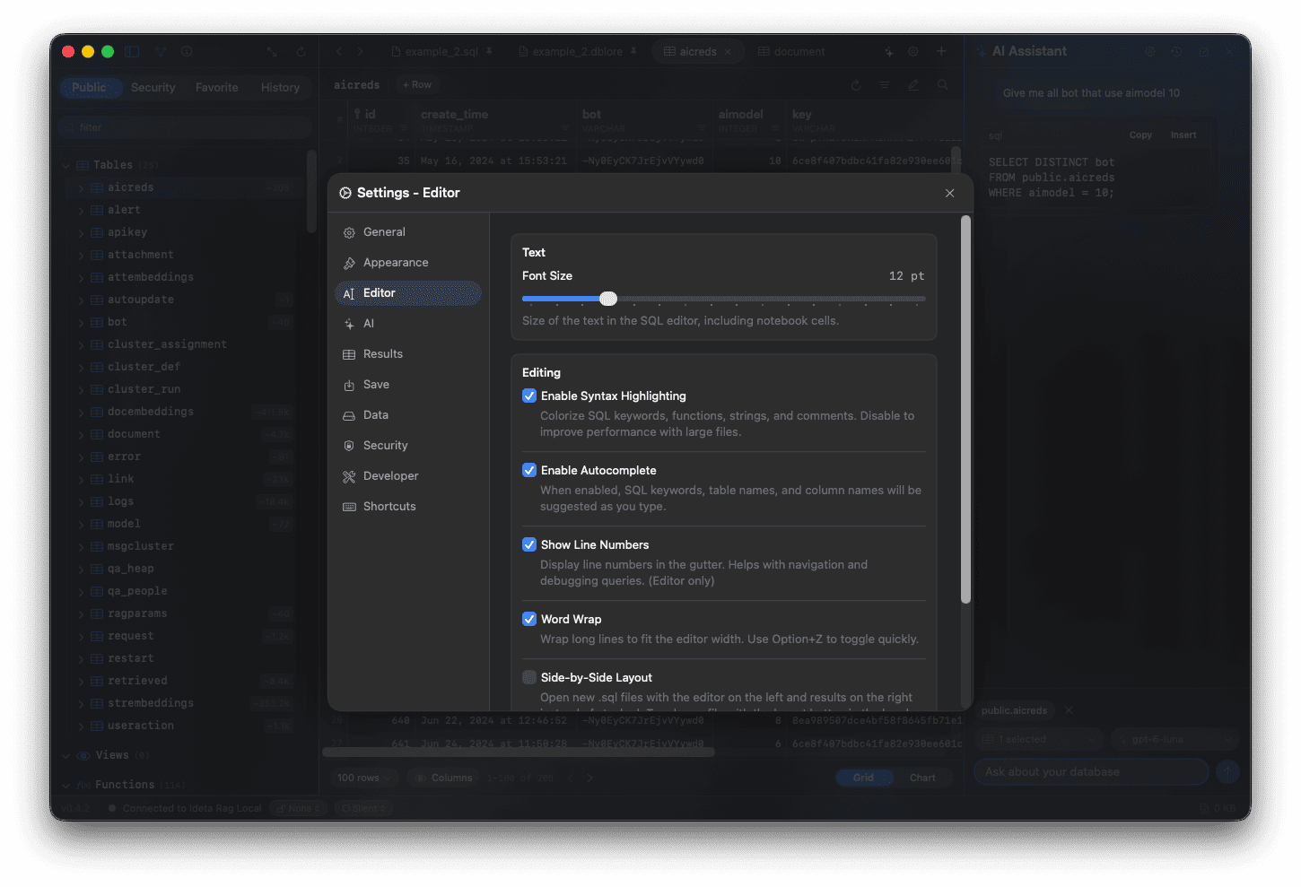Open the Save settings section
The width and height of the screenshot is (1301, 887).
pos(407,385)
